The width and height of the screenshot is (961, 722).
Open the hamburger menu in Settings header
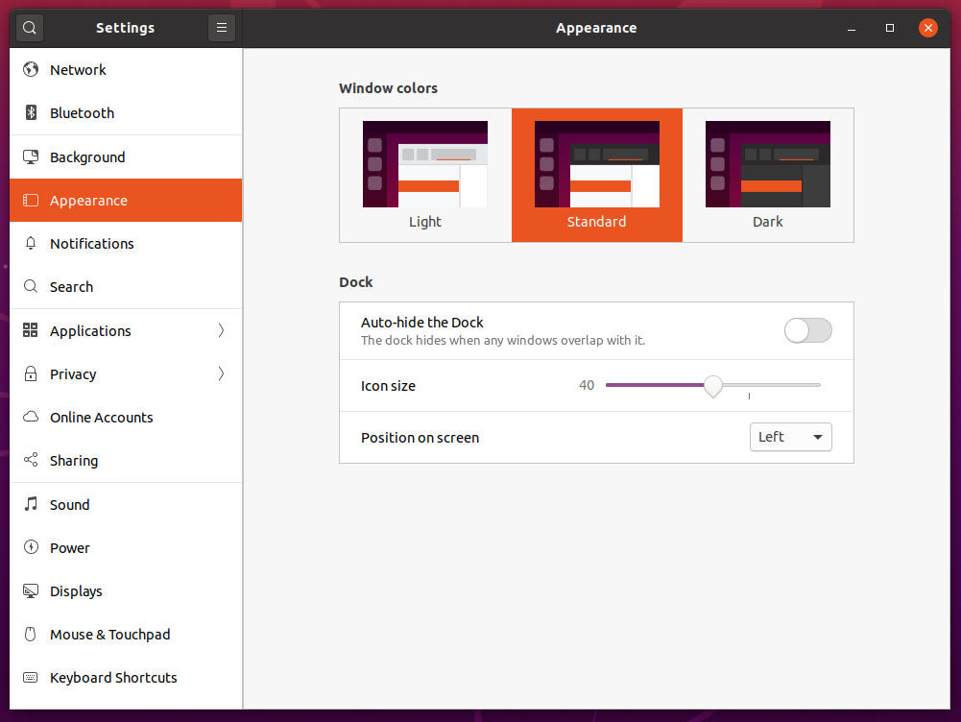(221, 28)
